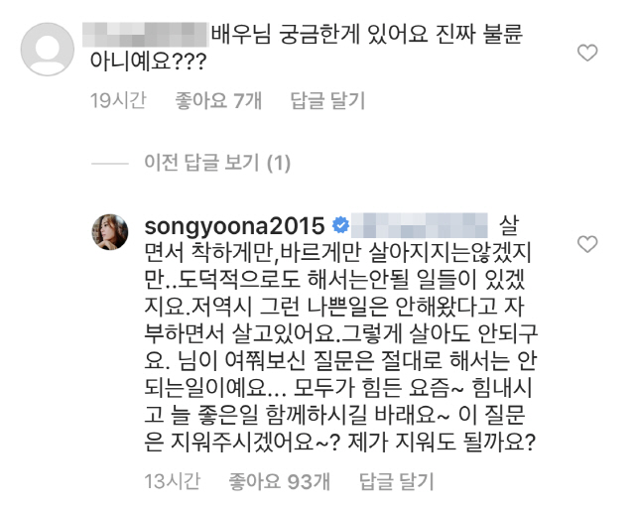Reply to the 19시간 comment via 답글 달기
The height and width of the screenshot is (509, 635).
coord(327,100)
